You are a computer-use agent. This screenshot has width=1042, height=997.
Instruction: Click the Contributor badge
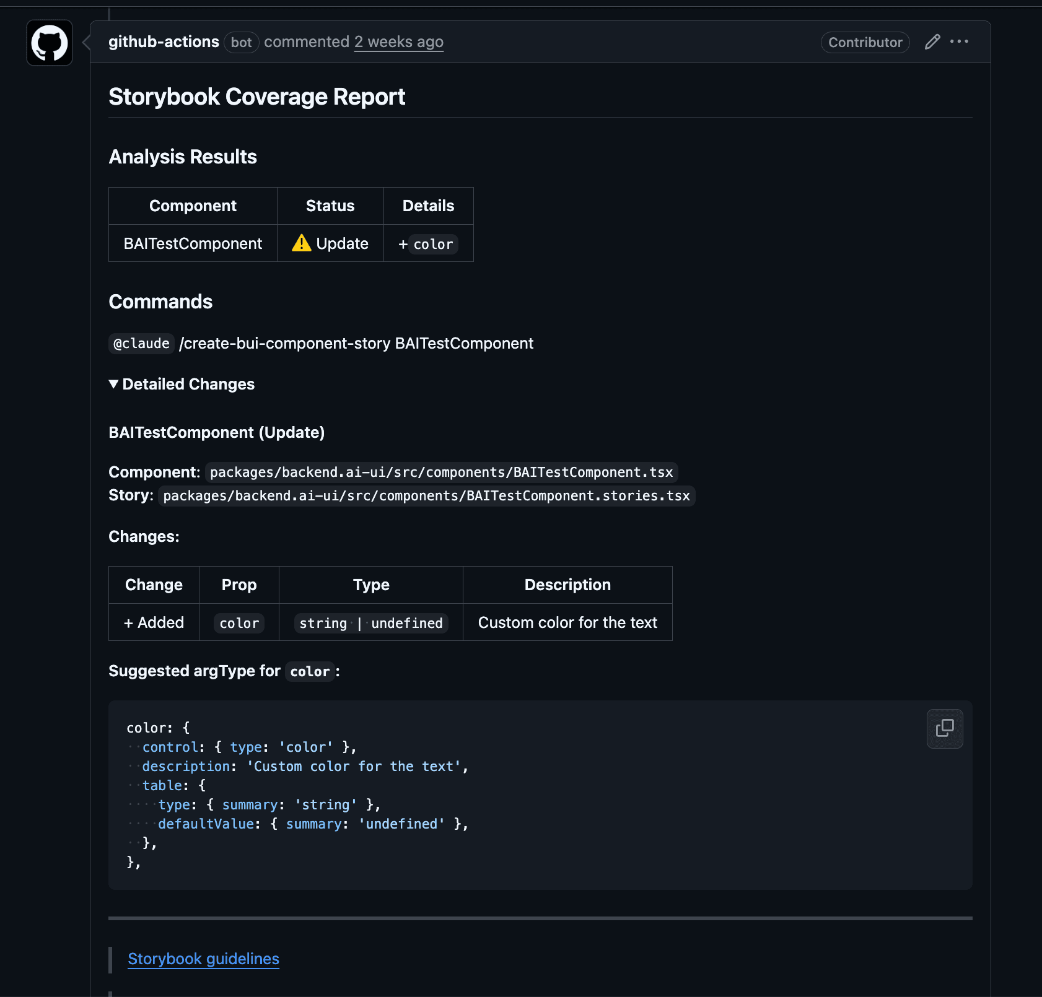pyautogui.click(x=865, y=42)
